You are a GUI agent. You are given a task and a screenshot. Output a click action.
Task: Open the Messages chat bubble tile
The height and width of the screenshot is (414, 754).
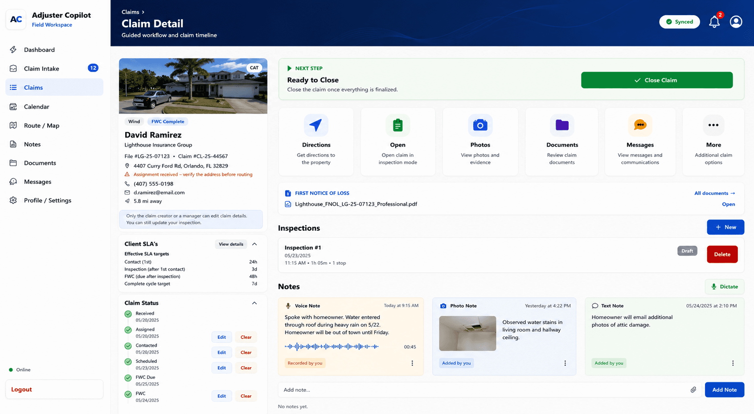pyautogui.click(x=640, y=142)
